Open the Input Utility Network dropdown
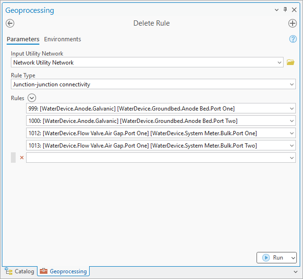The image size is (303, 279). point(279,62)
